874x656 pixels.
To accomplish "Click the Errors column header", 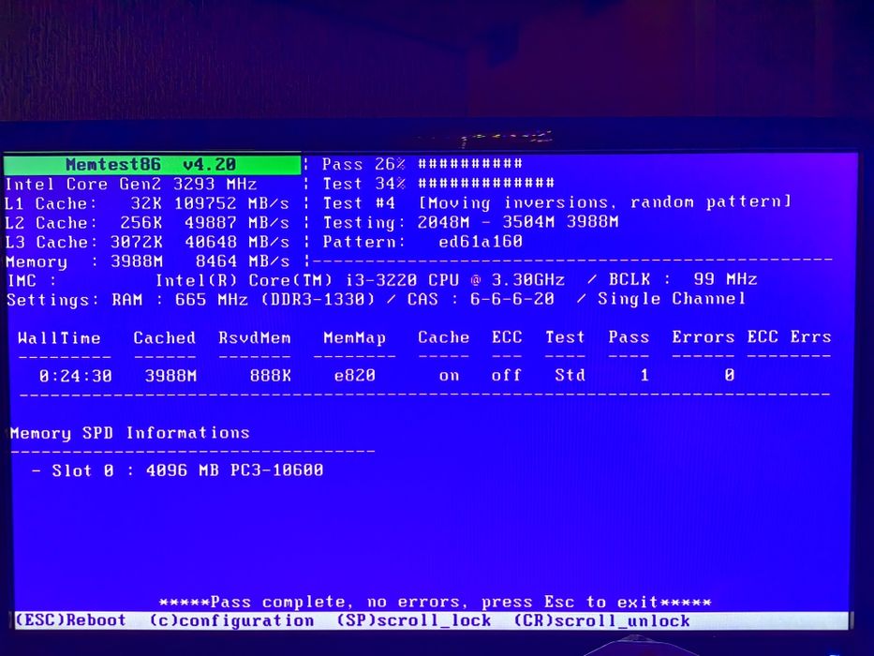I will (703, 337).
